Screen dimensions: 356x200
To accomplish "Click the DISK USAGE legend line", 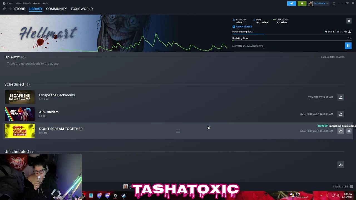I will point(275,20).
